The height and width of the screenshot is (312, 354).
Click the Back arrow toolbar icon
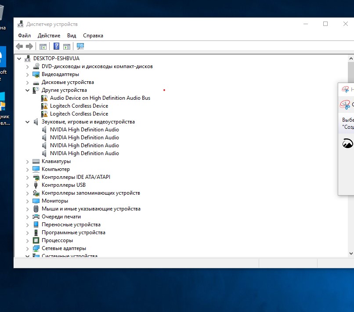coord(19,47)
